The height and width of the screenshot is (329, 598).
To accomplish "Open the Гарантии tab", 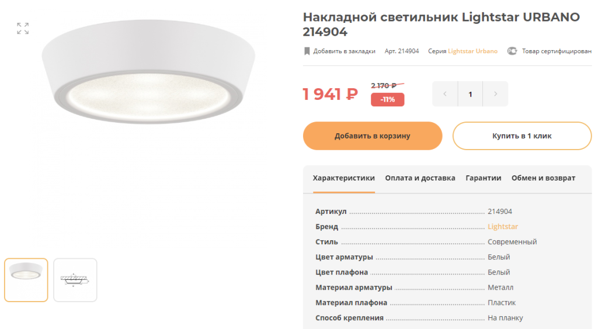I will [484, 178].
